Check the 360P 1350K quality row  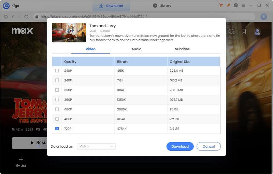pyautogui.click(x=57, y=99)
